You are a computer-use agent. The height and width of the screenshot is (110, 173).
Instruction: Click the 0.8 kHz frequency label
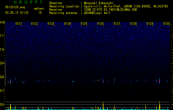(2, 77)
